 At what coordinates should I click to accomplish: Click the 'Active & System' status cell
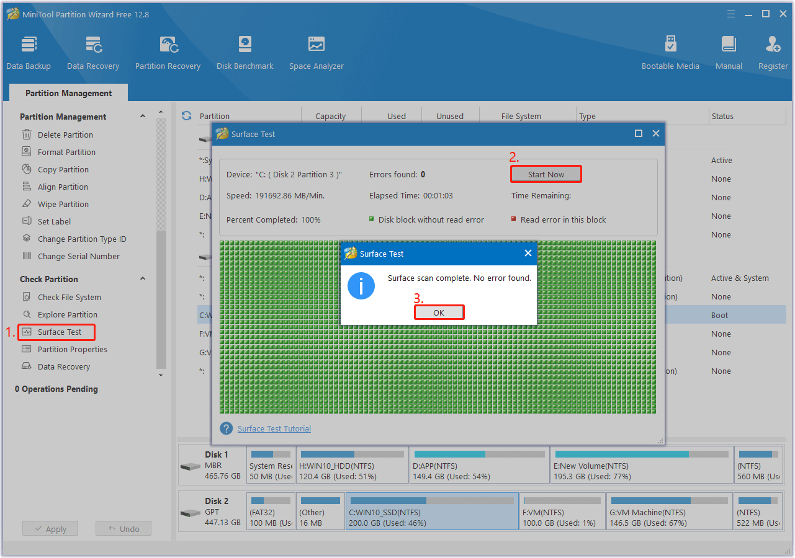pos(740,278)
